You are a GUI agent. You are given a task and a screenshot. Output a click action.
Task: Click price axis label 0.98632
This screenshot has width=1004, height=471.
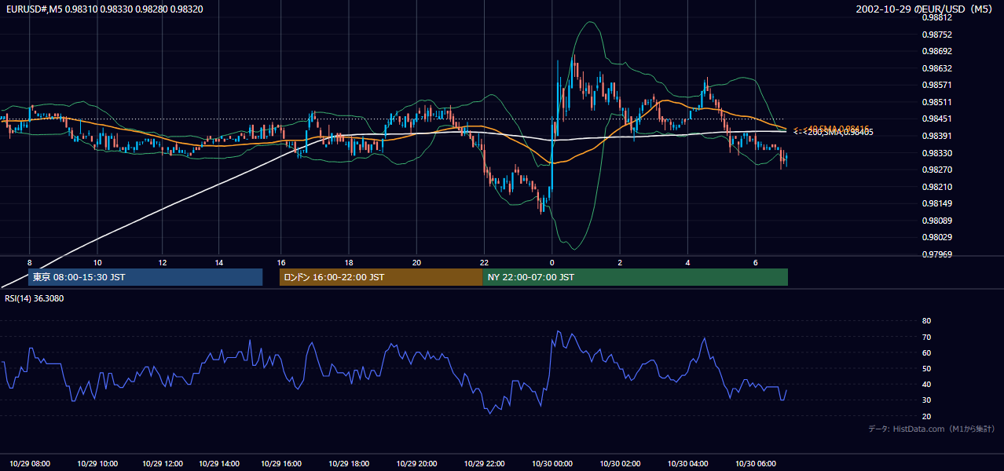pyautogui.click(x=936, y=68)
